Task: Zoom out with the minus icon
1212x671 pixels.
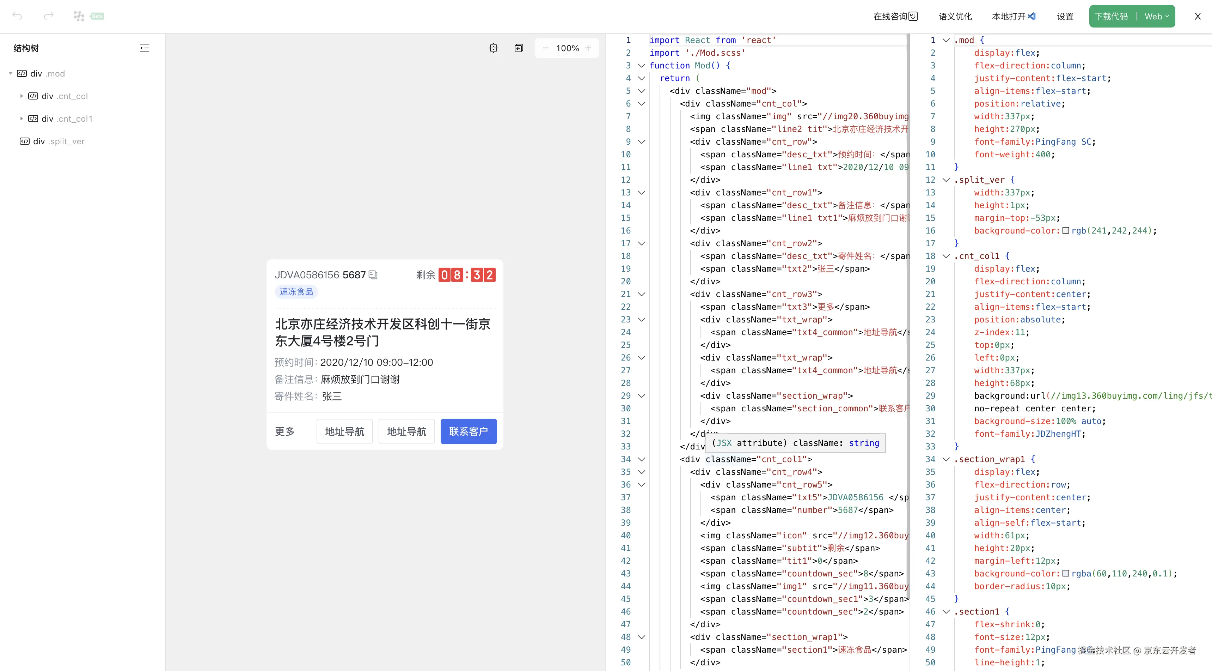Action: 545,48
